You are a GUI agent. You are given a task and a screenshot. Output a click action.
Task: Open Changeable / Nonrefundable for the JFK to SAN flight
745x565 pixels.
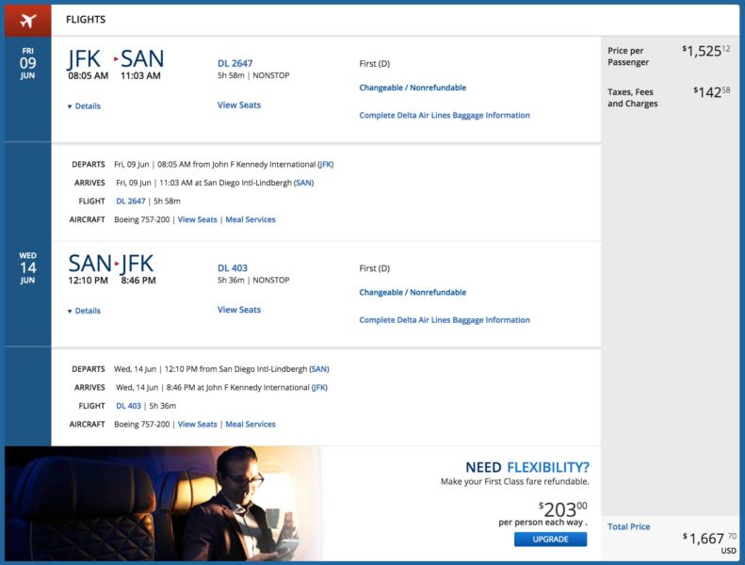pyautogui.click(x=413, y=88)
